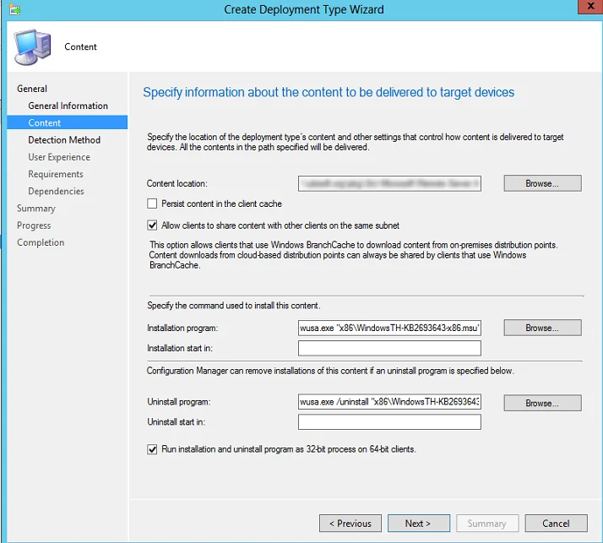Browse for the installation program
The width and height of the screenshot is (603, 543).
coord(543,328)
